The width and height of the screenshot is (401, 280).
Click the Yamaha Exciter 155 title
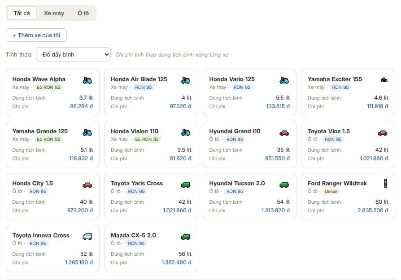pyautogui.click(x=335, y=79)
